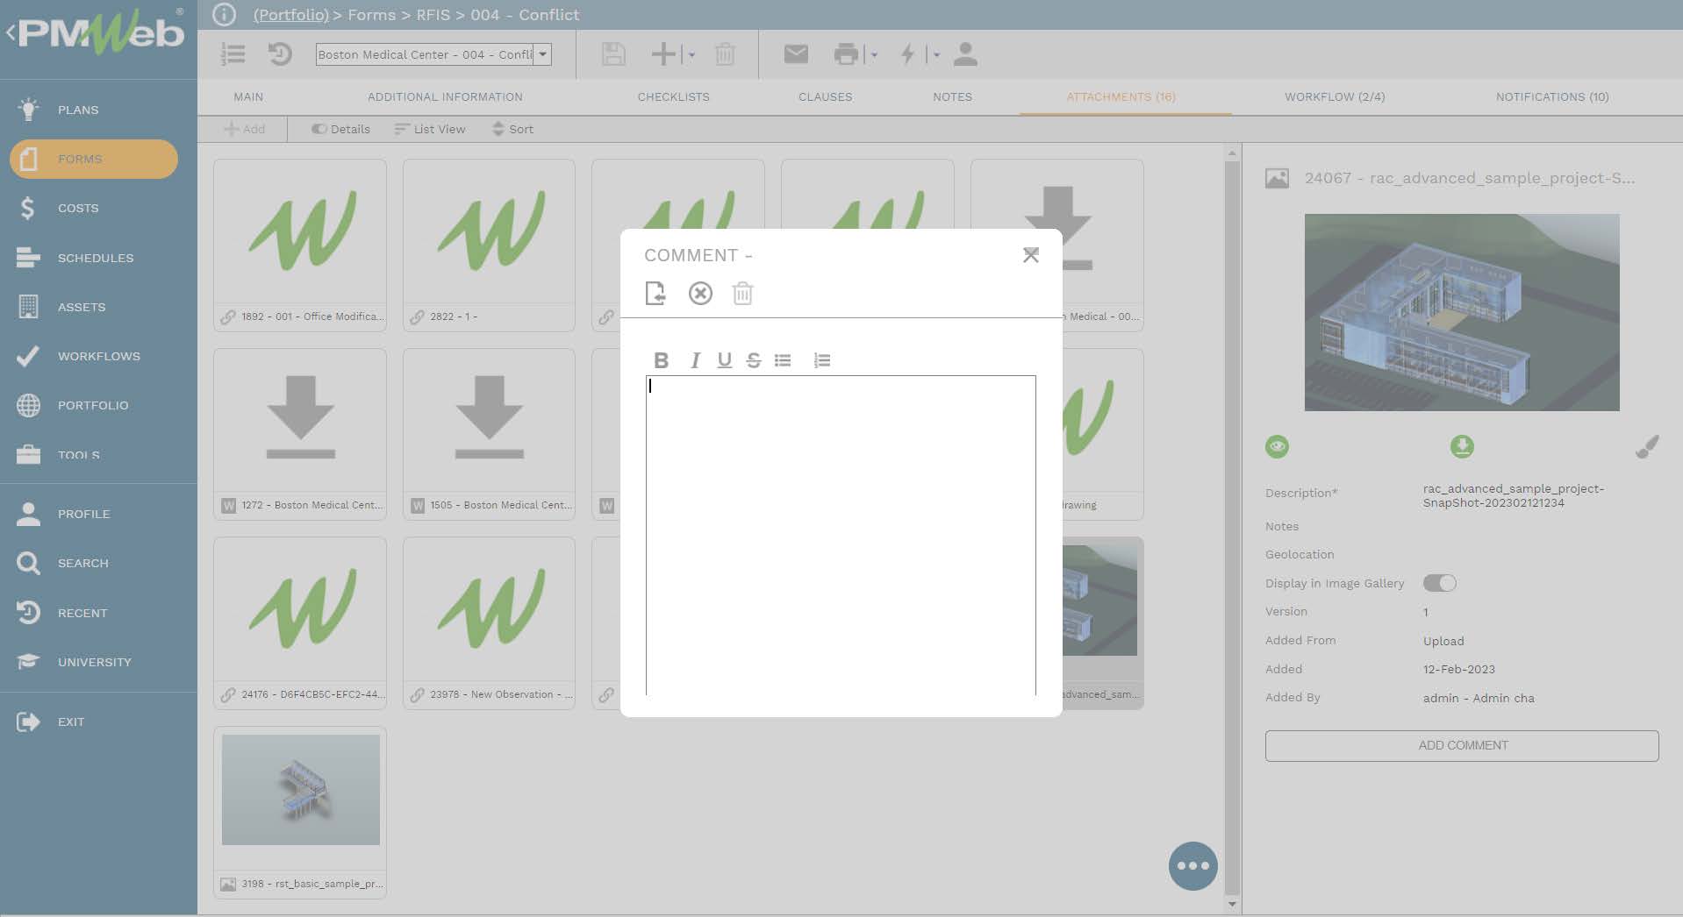Open the Boston Medical Center record dropdown
This screenshot has height=917, width=1683.
543,54
